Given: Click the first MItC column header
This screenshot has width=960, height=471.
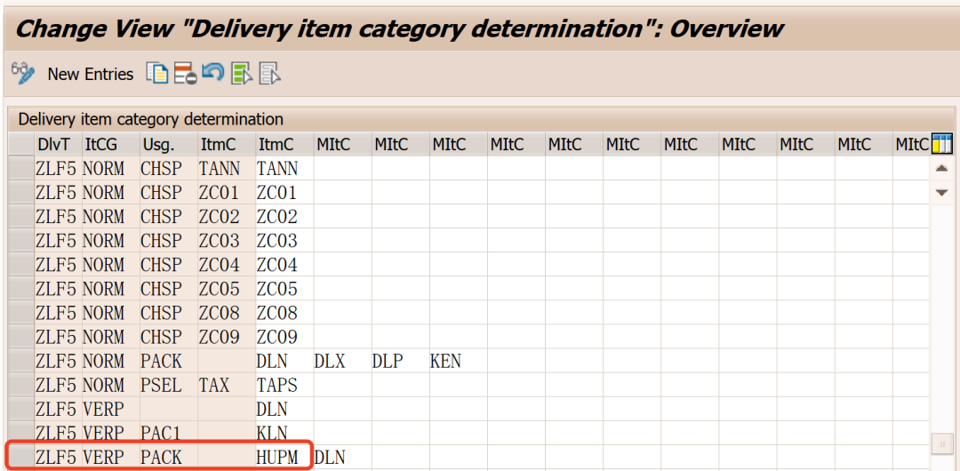Looking at the screenshot, I should 342,145.
